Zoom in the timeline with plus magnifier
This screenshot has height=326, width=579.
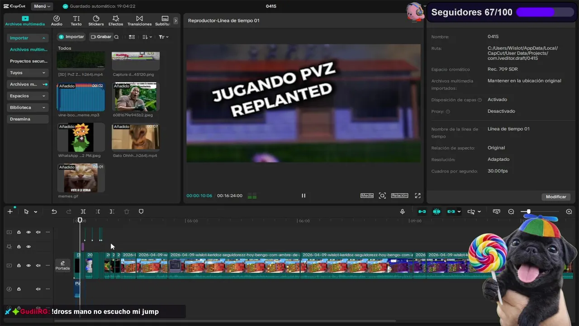pyautogui.click(x=569, y=211)
